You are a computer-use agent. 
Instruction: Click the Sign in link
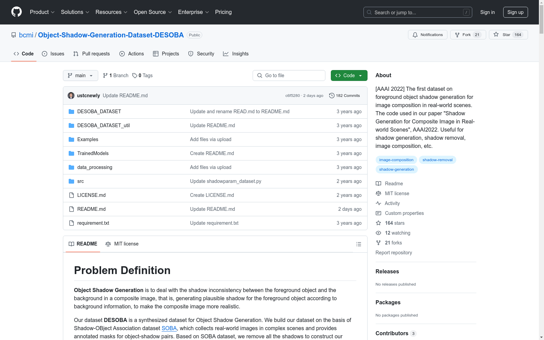click(x=487, y=12)
